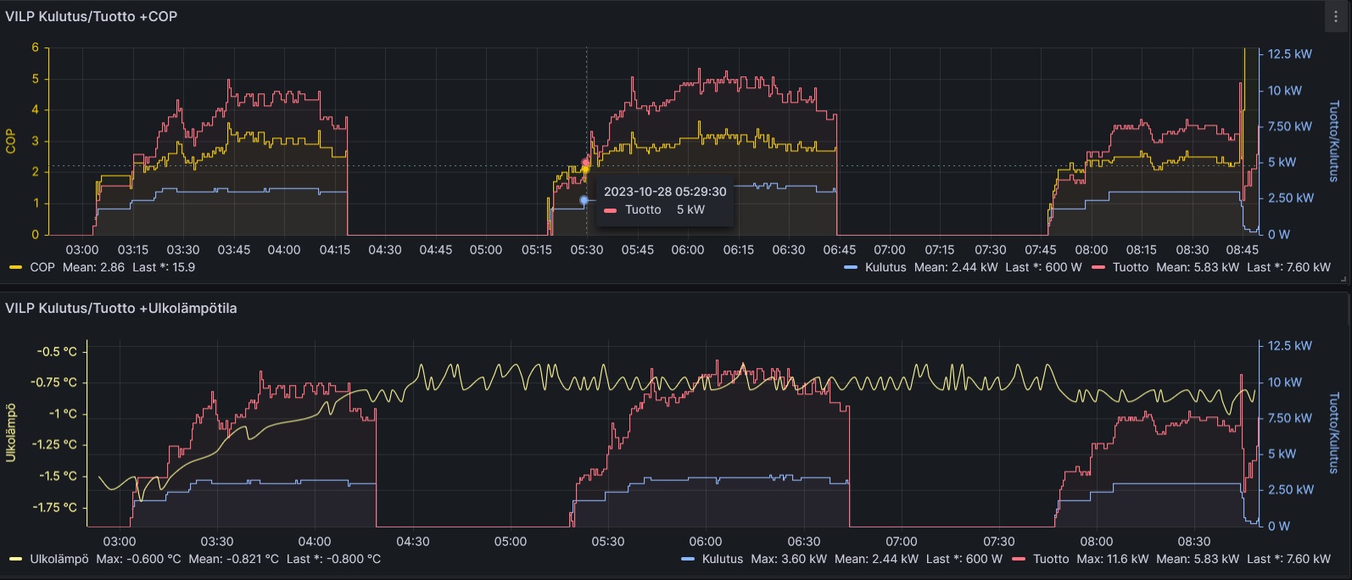Toggle the Kulutus series in the Ulkolämpötila panel legend
Screen dimensions: 1352x580
723,559
